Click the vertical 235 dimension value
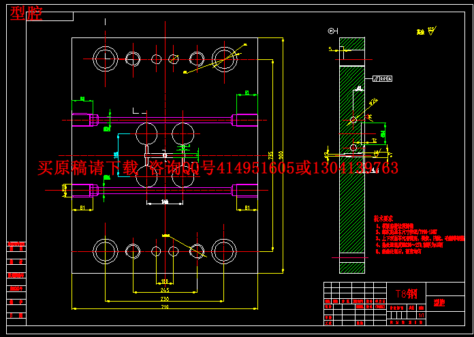The height and width of the screenshot is (337, 474). pos(270,155)
